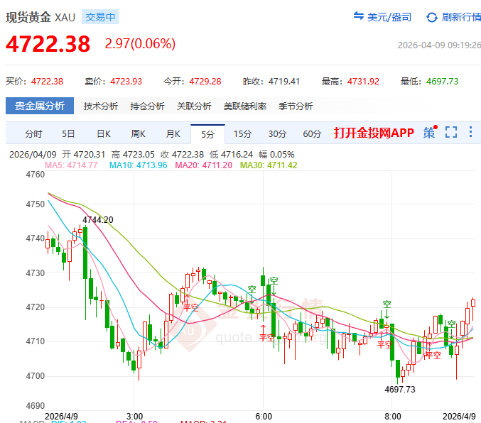Select the 15分 chart interval

pos(242,134)
